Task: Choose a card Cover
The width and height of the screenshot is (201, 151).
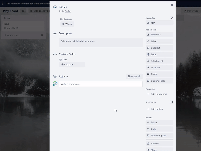Action: [160, 74]
